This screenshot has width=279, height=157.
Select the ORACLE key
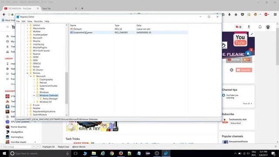(37, 64)
